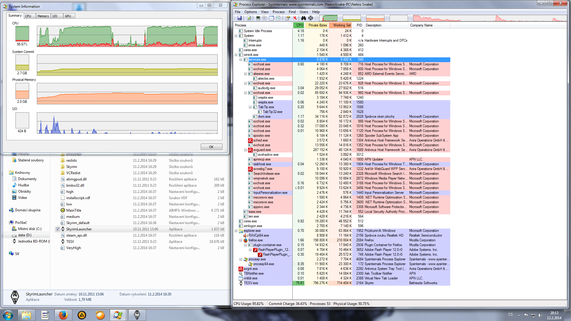Collapse the wininit.exe tree node
The width and height of the screenshot is (571, 321).
point(236,55)
